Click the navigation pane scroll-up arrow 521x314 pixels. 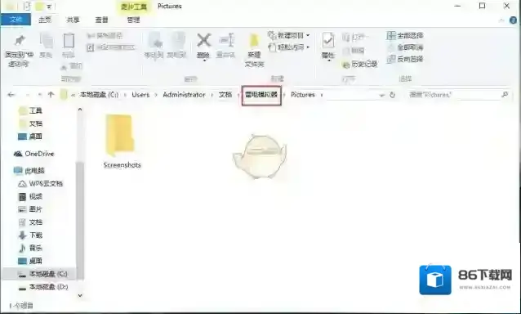click(x=80, y=109)
